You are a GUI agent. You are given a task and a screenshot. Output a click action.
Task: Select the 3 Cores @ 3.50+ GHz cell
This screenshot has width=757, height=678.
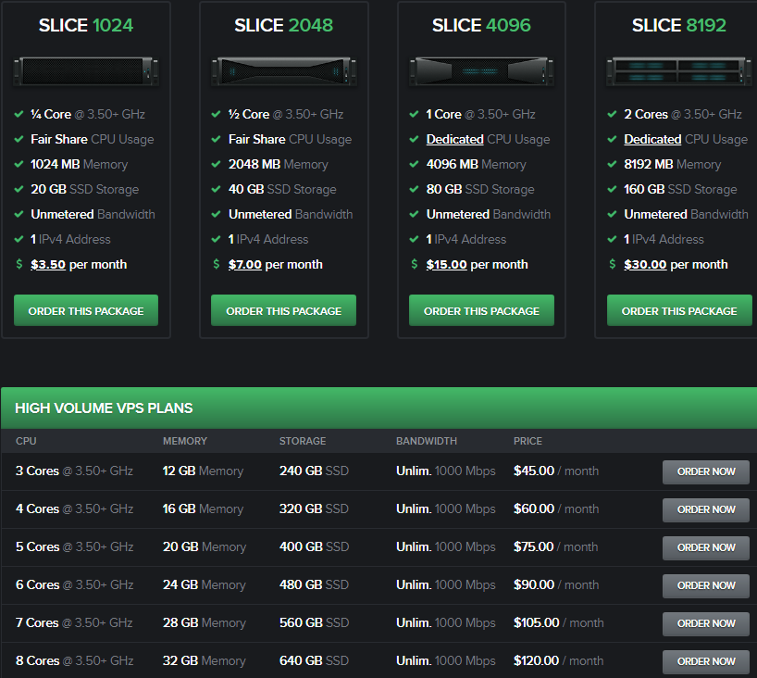coord(74,471)
